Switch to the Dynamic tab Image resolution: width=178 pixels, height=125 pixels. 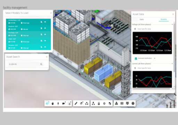[x=164, y=19]
